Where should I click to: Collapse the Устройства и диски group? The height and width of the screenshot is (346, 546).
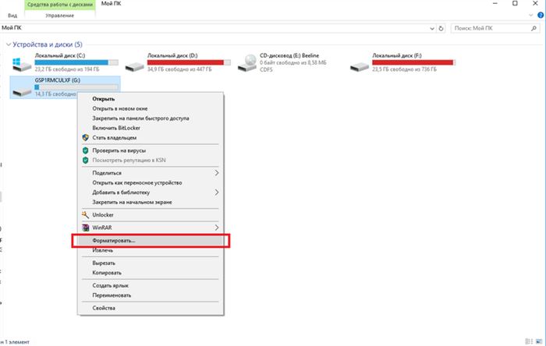click(x=9, y=44)
